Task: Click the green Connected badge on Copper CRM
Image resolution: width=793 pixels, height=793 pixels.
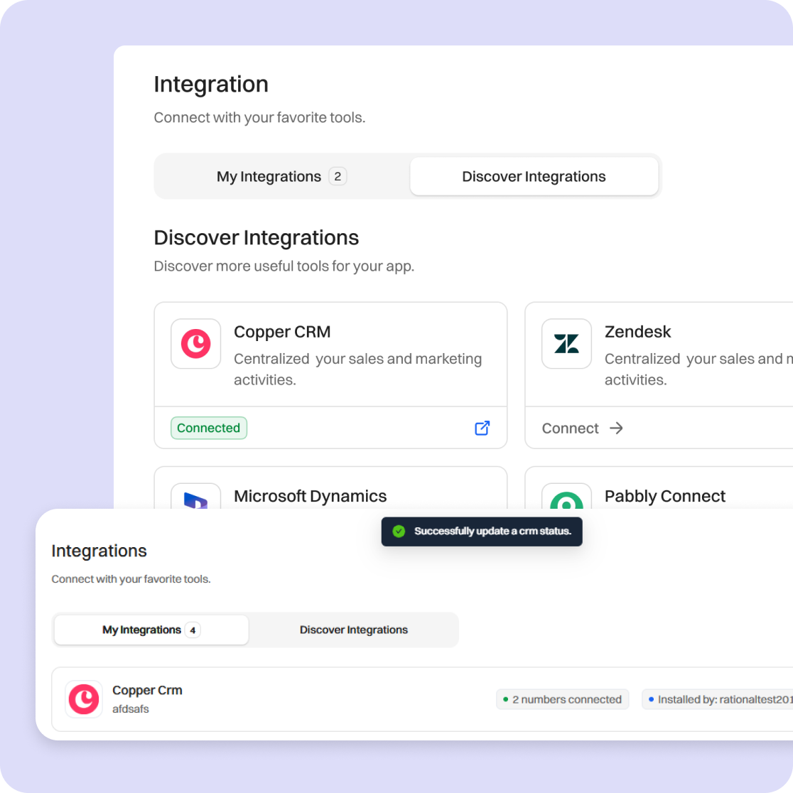Action: [208, 428]
